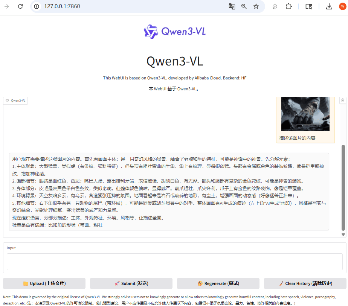Delete the conversation message using the trash icon

(343, 100)
